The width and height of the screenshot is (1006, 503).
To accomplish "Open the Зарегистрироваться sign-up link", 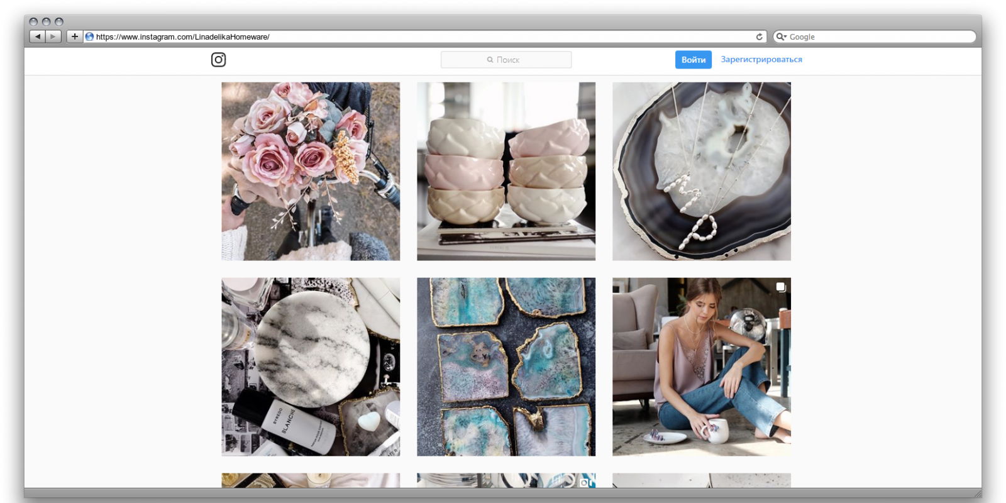I will point(761,59).
